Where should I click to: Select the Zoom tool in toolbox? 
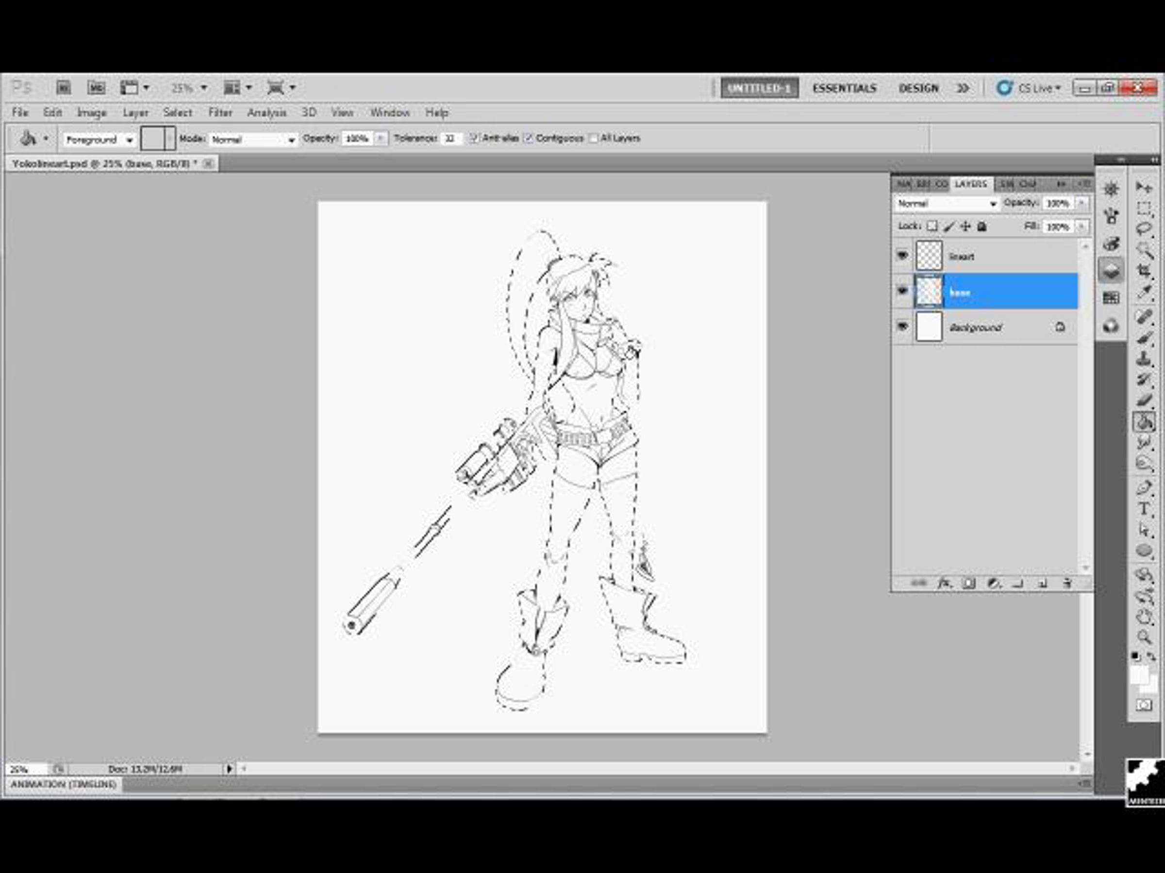(x=1144, y=637)
